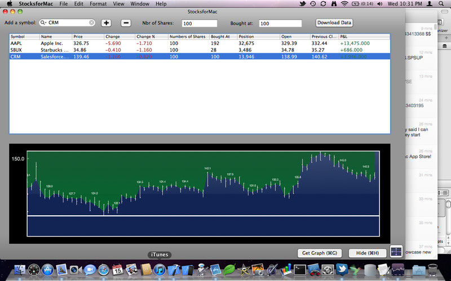
Task: Click SBUX price 34.86
Action: coord(79,50)
